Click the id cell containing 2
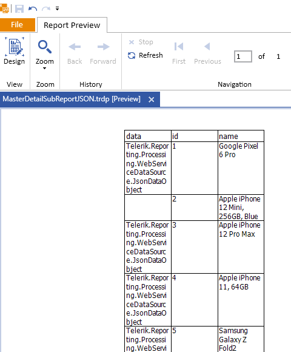The height and width of the screenshot is (352, 291). [195, 208]
